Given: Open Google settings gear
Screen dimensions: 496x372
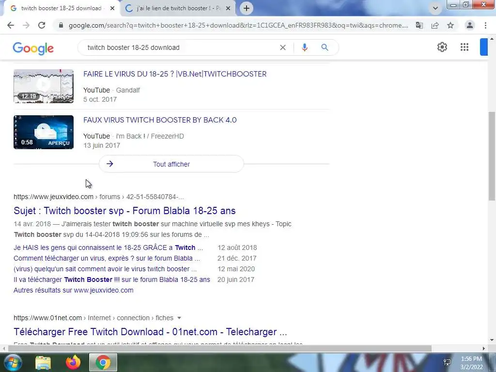Looking at the screenshot, I should pyautogui.click(x=442, y=47).
